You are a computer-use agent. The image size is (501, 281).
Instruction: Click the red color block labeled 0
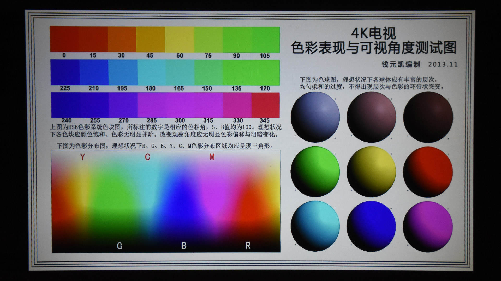[x=64, y=39]
